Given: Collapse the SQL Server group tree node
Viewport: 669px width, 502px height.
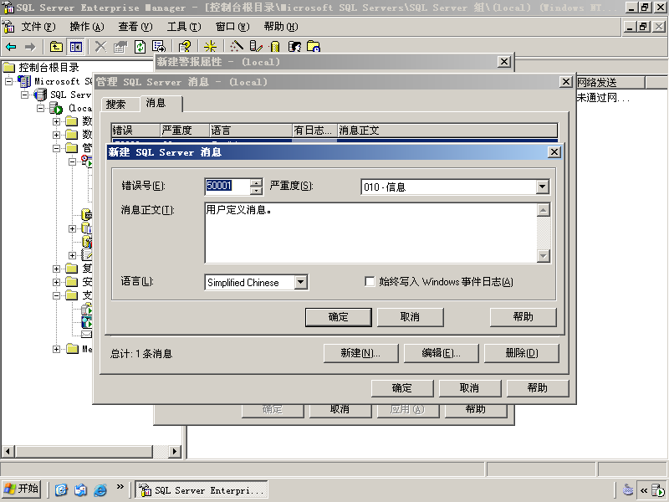Looking at the screenshot, I should click(x=25, y=95).
